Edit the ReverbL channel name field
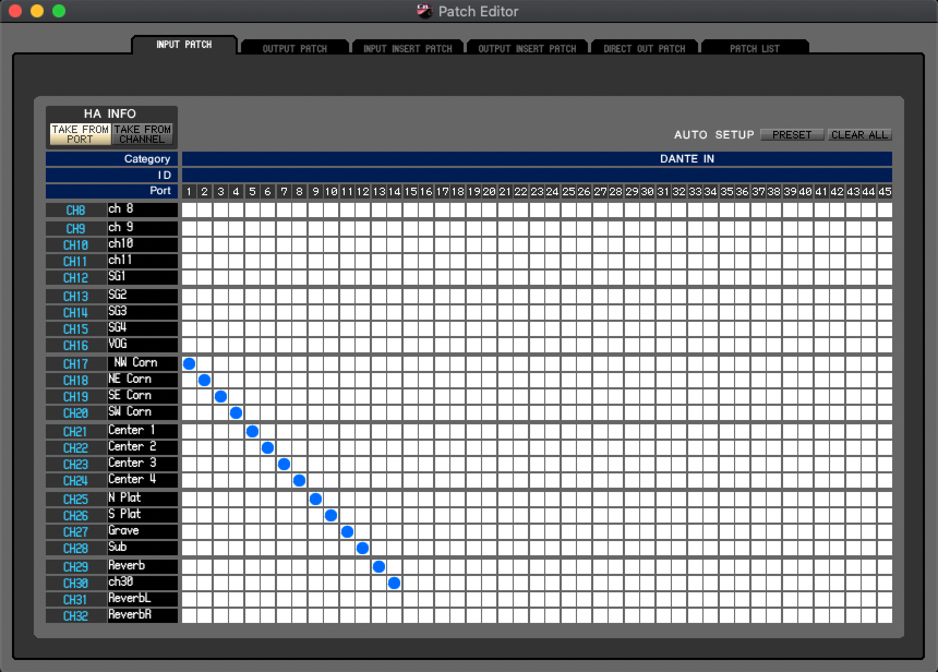Viewport: 938px width, 672px height. [x=143, y=599]
